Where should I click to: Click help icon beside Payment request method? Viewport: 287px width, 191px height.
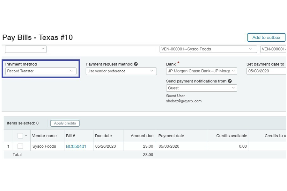coord(136,64)
